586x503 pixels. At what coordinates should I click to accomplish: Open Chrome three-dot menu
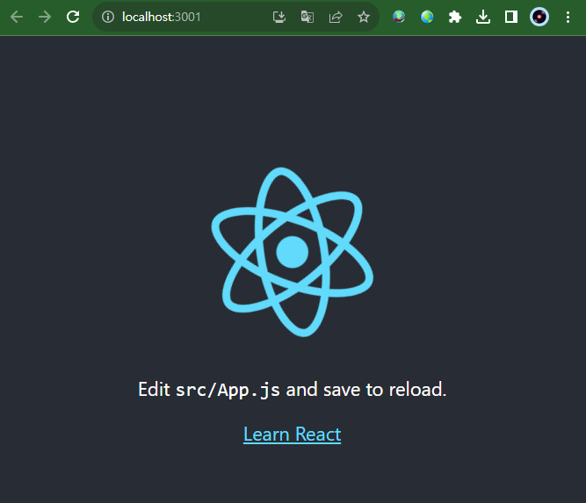568,17
